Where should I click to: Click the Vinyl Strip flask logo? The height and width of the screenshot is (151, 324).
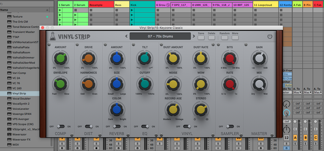[x=53, y=36]
